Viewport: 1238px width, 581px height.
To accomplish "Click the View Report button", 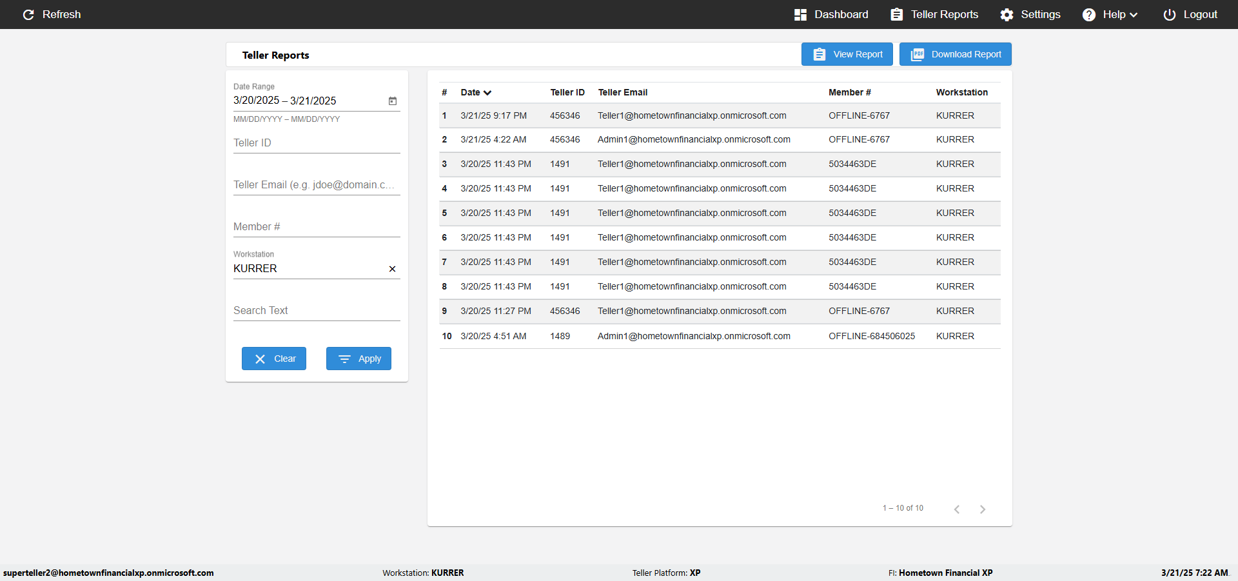I will (847, 54).
